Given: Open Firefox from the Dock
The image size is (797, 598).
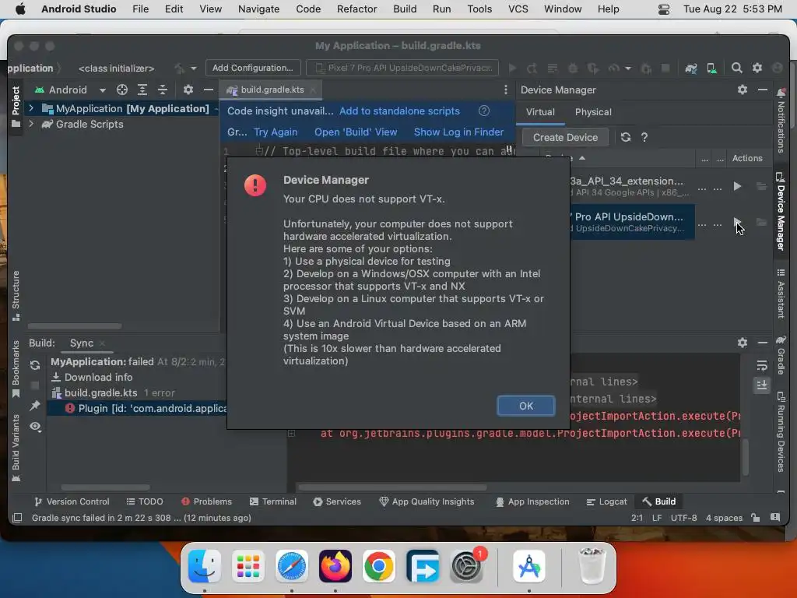Looking at the screenshot, I should click(x=335, y=566).
